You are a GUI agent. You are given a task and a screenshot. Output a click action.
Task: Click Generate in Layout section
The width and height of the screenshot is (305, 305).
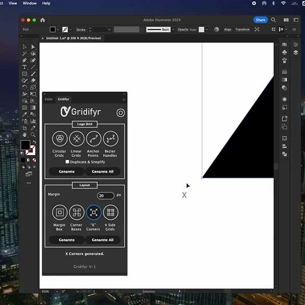point(67,240)
